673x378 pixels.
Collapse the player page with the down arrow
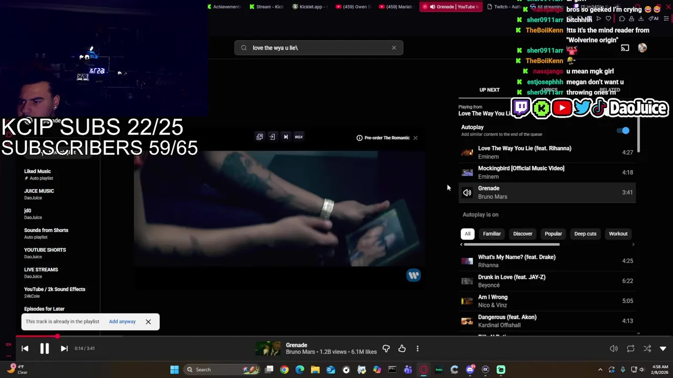point(663,349)
